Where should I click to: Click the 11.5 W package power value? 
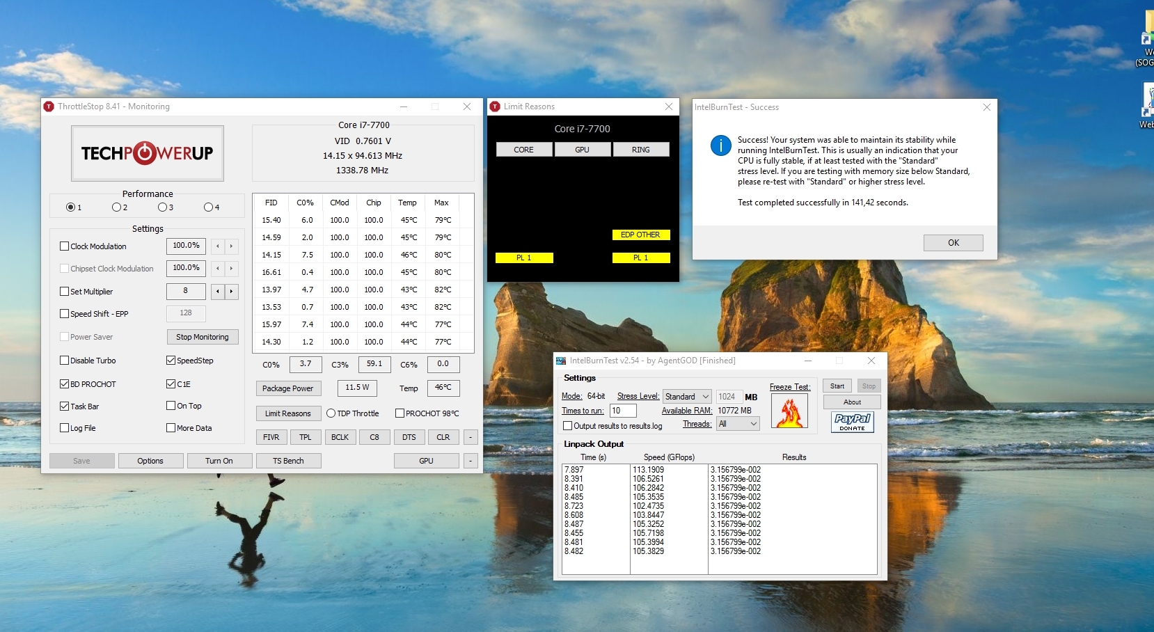[357, 388]
